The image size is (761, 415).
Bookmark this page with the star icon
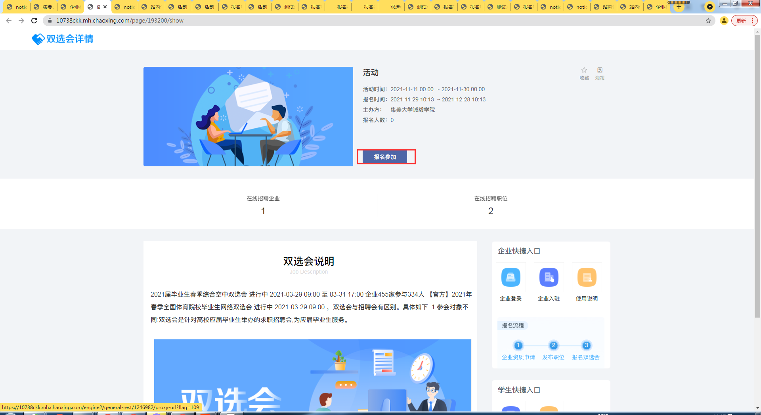[708, 21]
